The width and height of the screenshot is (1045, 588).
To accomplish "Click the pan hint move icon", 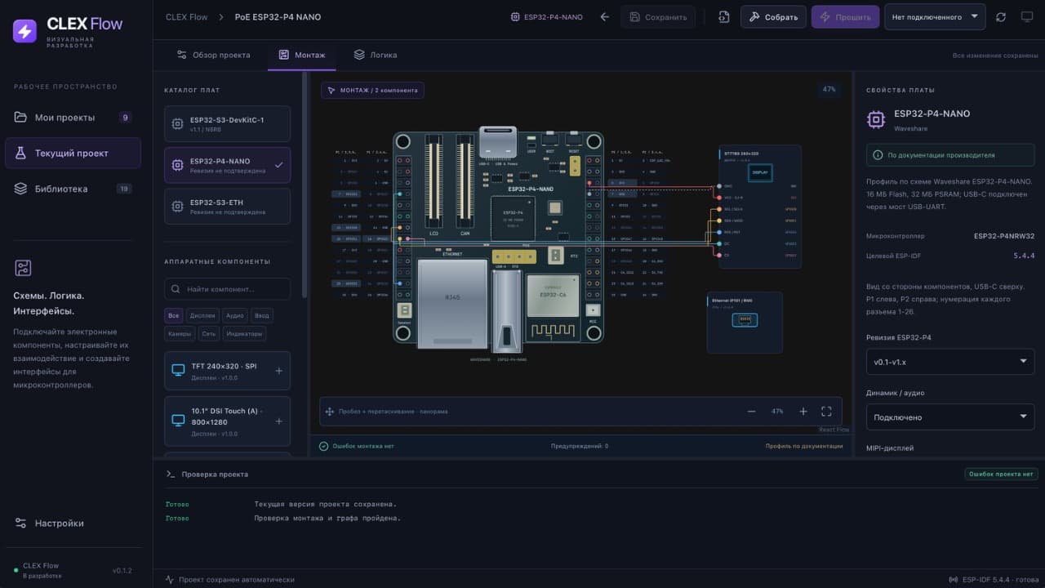I will [330, 412].
